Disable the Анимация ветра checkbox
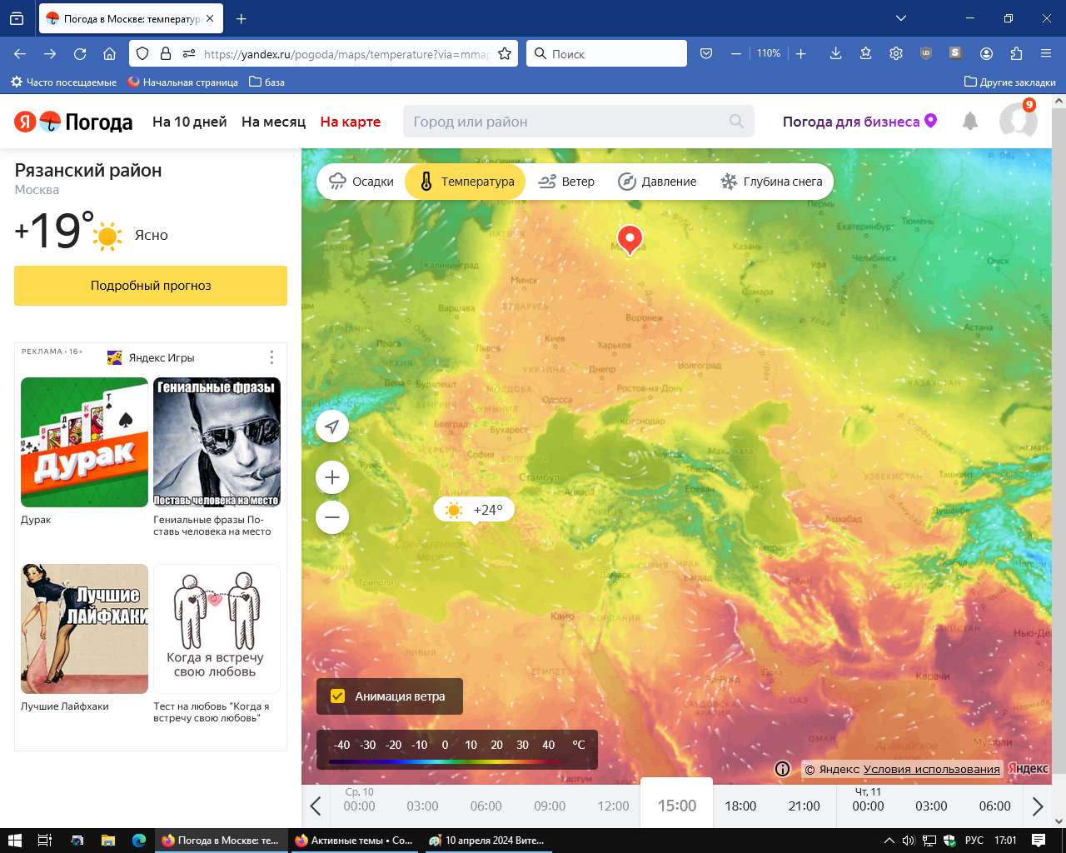 338,696
